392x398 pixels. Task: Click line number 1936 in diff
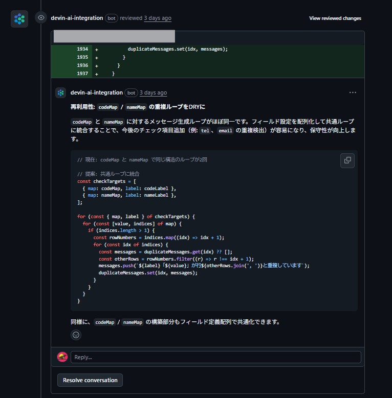[82, 65]
